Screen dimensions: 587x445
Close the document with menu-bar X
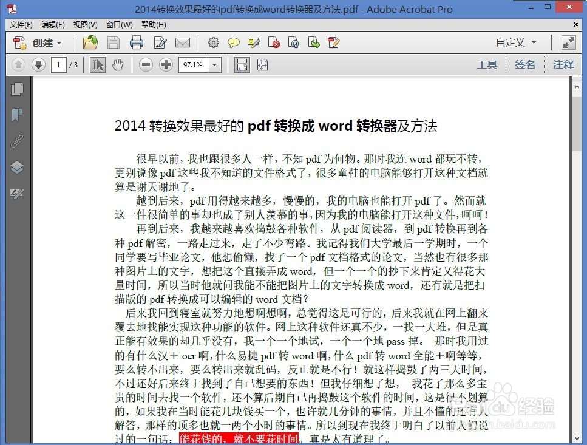pos(575,25)
